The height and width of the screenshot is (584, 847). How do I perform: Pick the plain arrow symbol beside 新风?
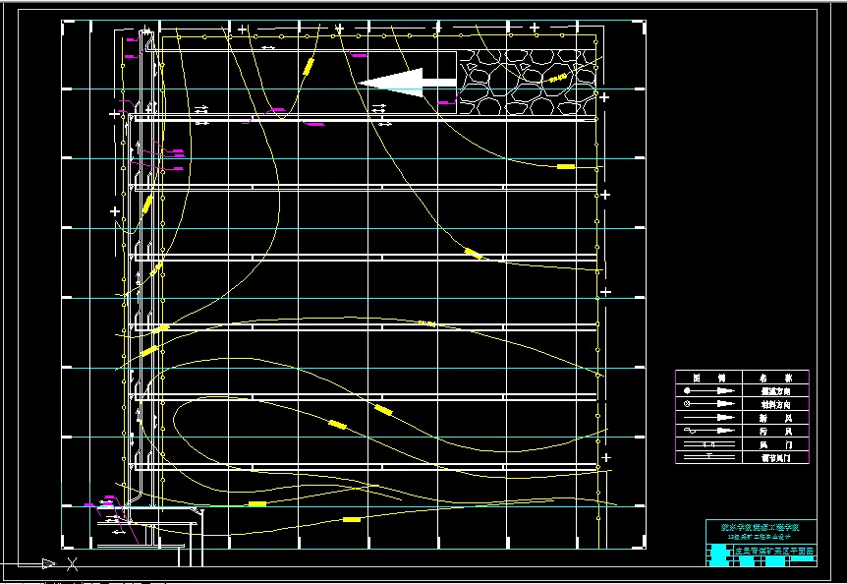point(709,418)
